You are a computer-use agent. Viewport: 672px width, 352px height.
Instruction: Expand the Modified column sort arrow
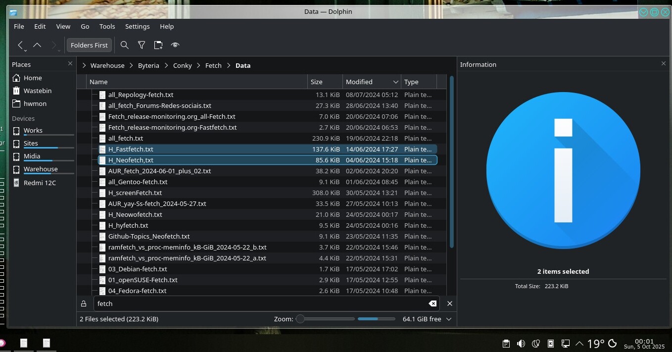[x=395, y=82]
